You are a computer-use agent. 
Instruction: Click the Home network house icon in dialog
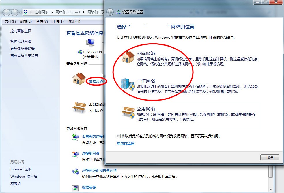click(x=128, y=57)
